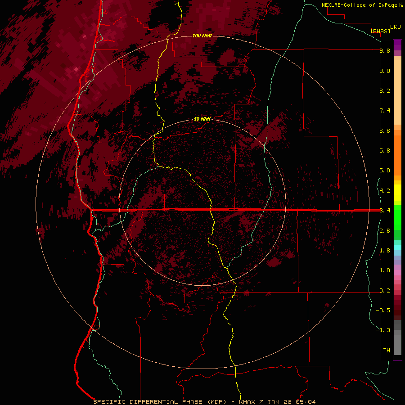
Task: Click the 2.6 scale value
Action: (385, 231)
